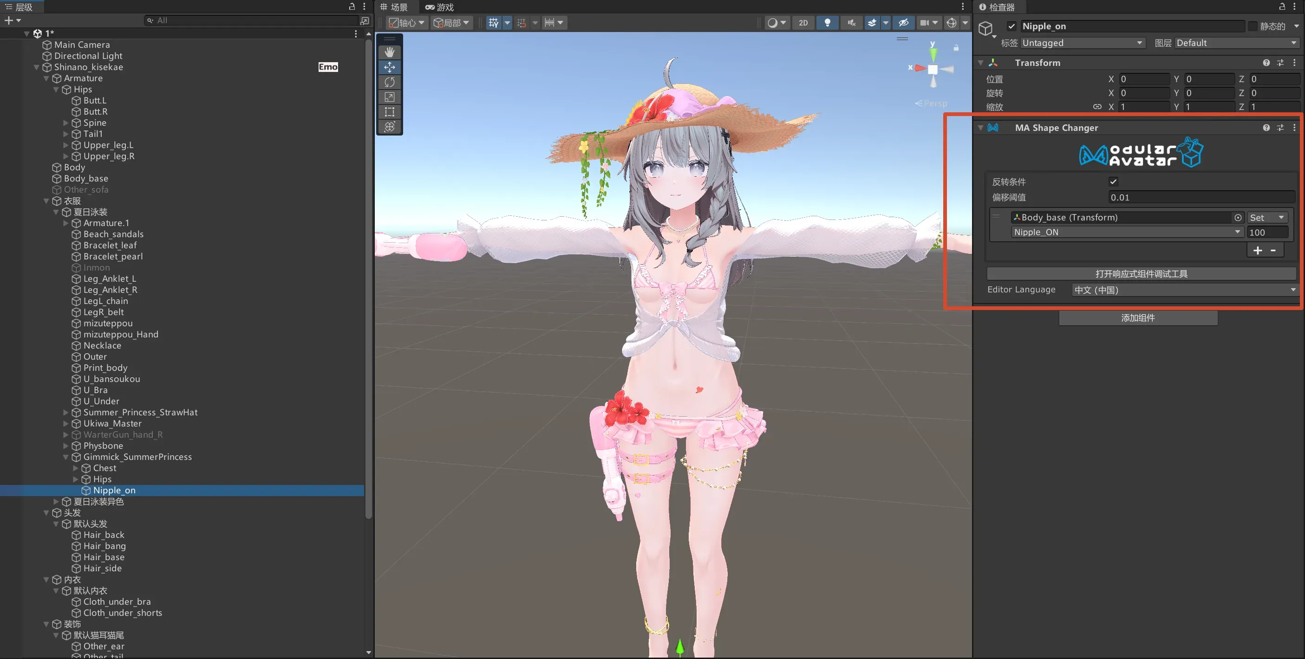1305x659 pixels.
Task: Toggle the 静态的 static checkbox
Action: pos(1253,26)
